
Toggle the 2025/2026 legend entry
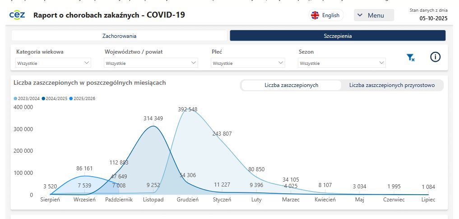click(82, 99)
